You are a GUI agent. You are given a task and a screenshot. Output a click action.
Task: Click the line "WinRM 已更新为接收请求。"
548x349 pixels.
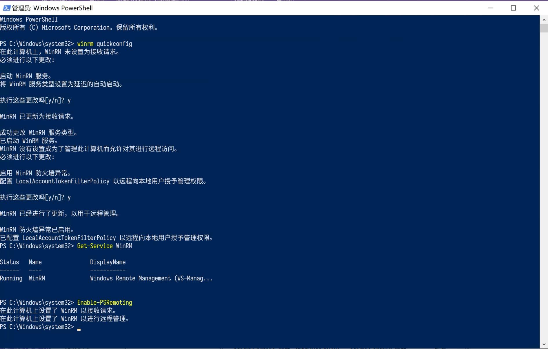point(38,116)
